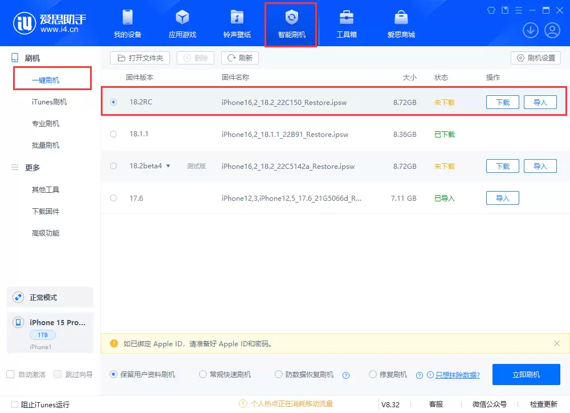Click 导入 for 18.2RC firmware
Image resolution: width=570 pixels, height=413 pixels.
[x=540, y=102]
